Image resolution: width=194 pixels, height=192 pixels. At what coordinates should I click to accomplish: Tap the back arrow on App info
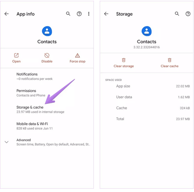tap(7, 14)
